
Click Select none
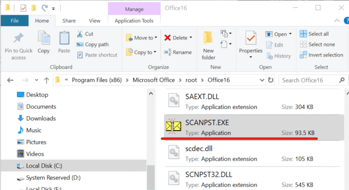(x=317, y=44)
